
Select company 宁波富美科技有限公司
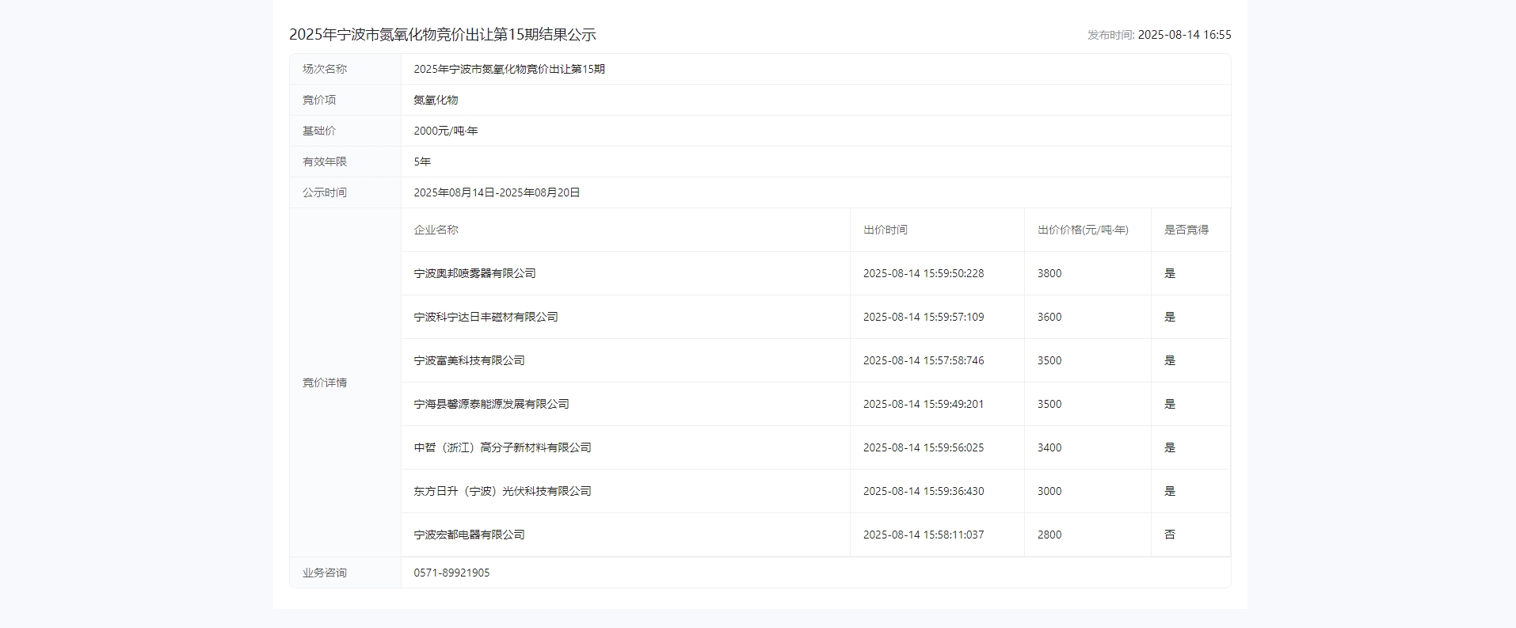pos(469,360)
